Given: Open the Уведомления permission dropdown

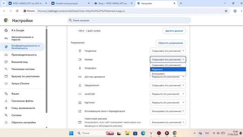Looking at the screenshot, I should click(x=168, y=85).
